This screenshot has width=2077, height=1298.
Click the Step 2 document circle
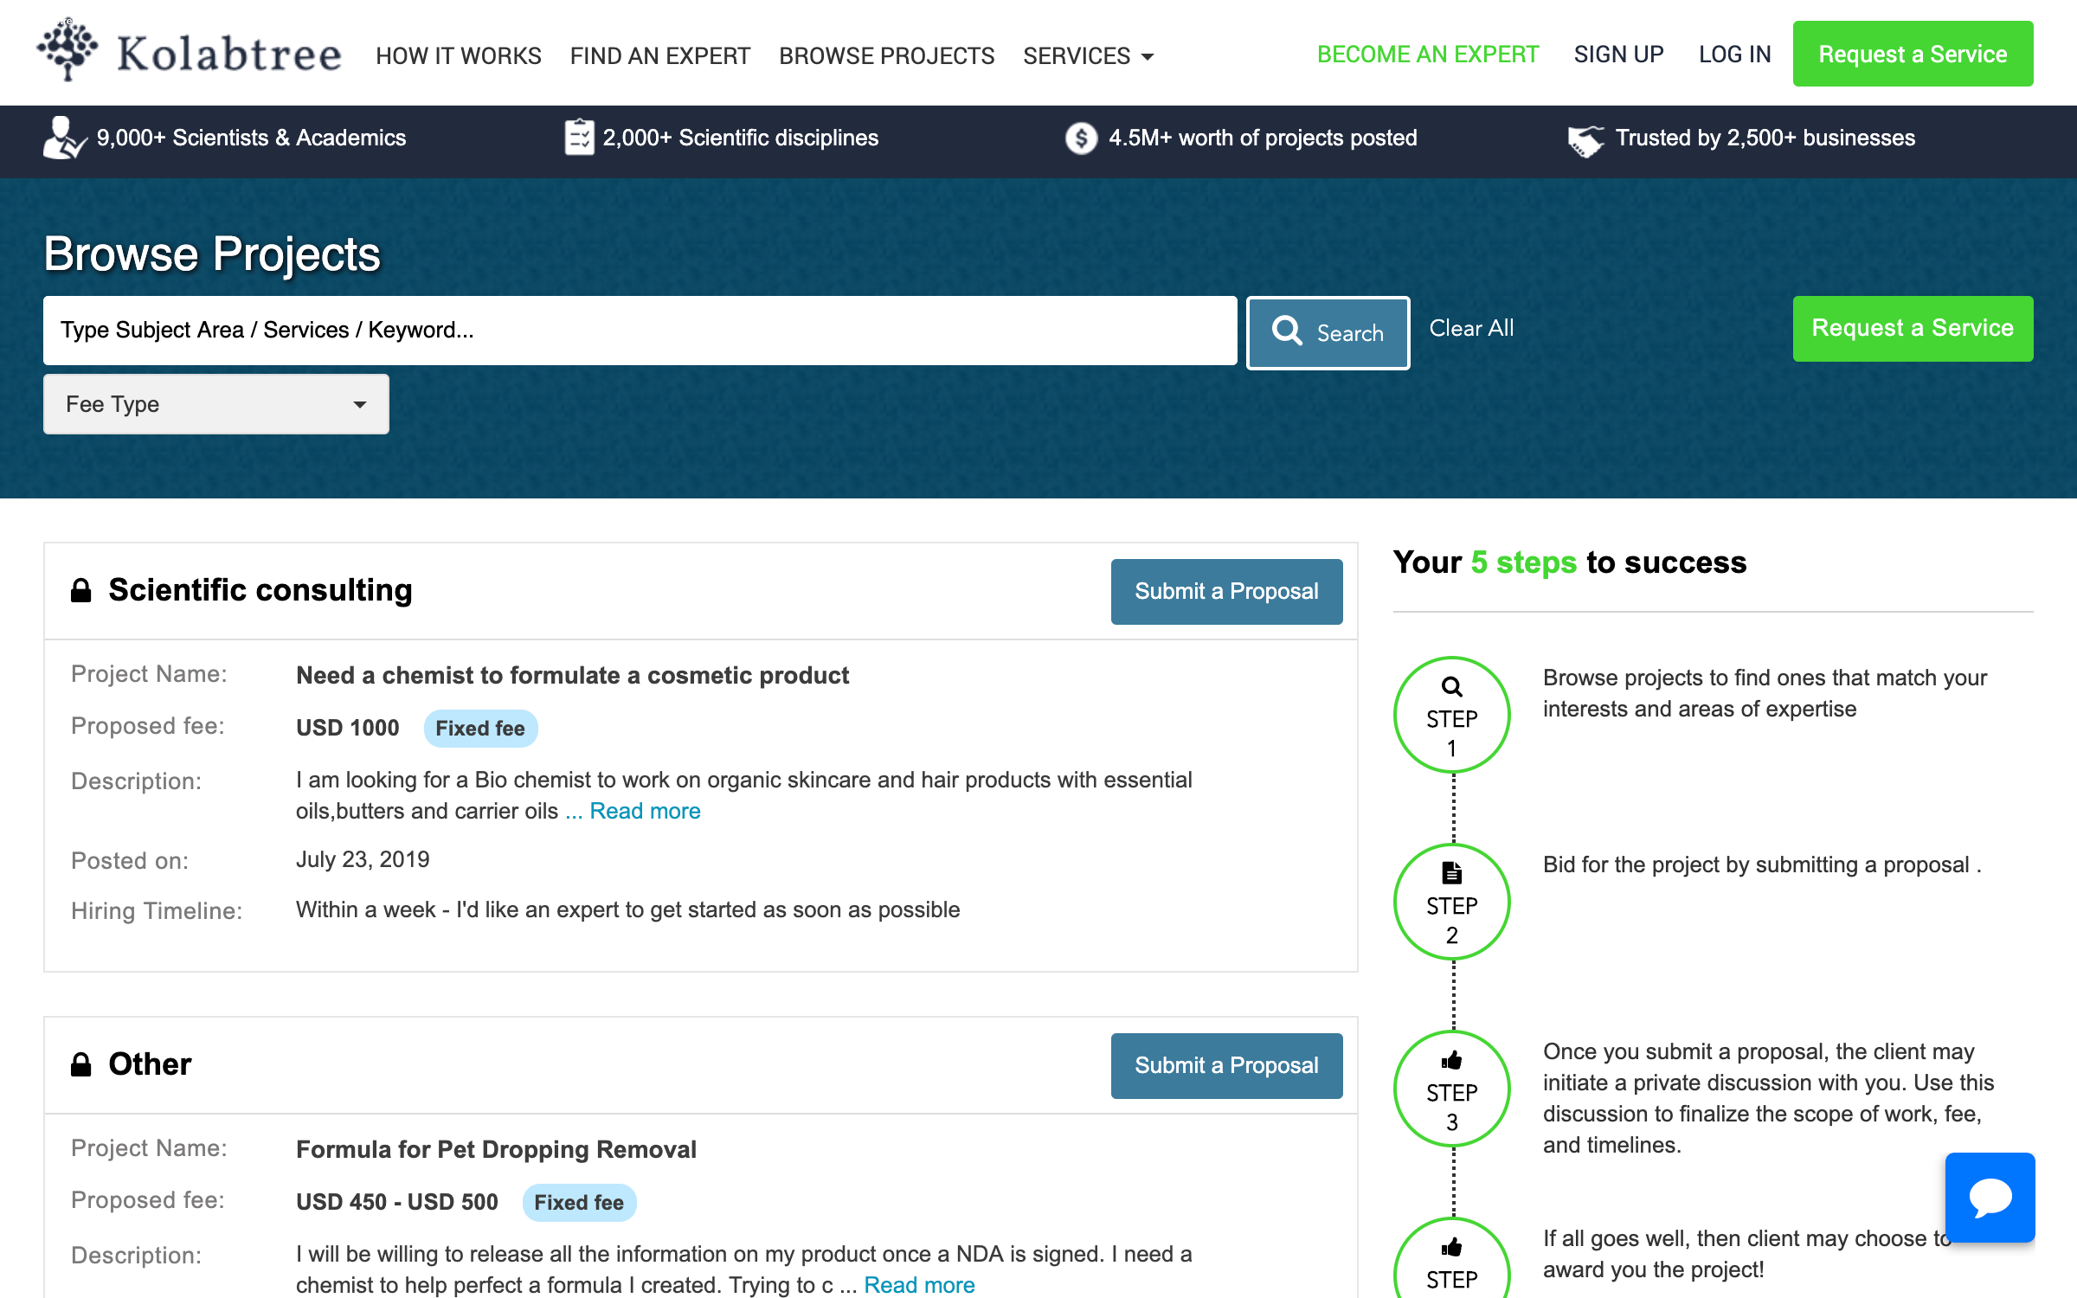point(1451,902)
